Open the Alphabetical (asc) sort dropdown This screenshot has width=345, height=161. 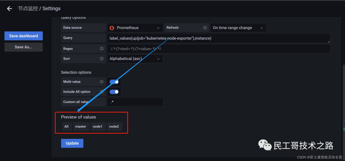[135, 59]
